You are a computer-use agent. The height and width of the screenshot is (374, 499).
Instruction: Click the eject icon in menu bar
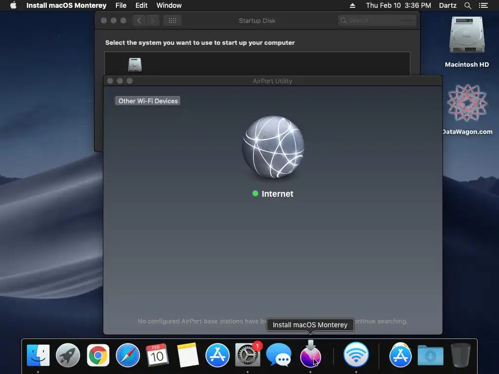click(352, 5)
